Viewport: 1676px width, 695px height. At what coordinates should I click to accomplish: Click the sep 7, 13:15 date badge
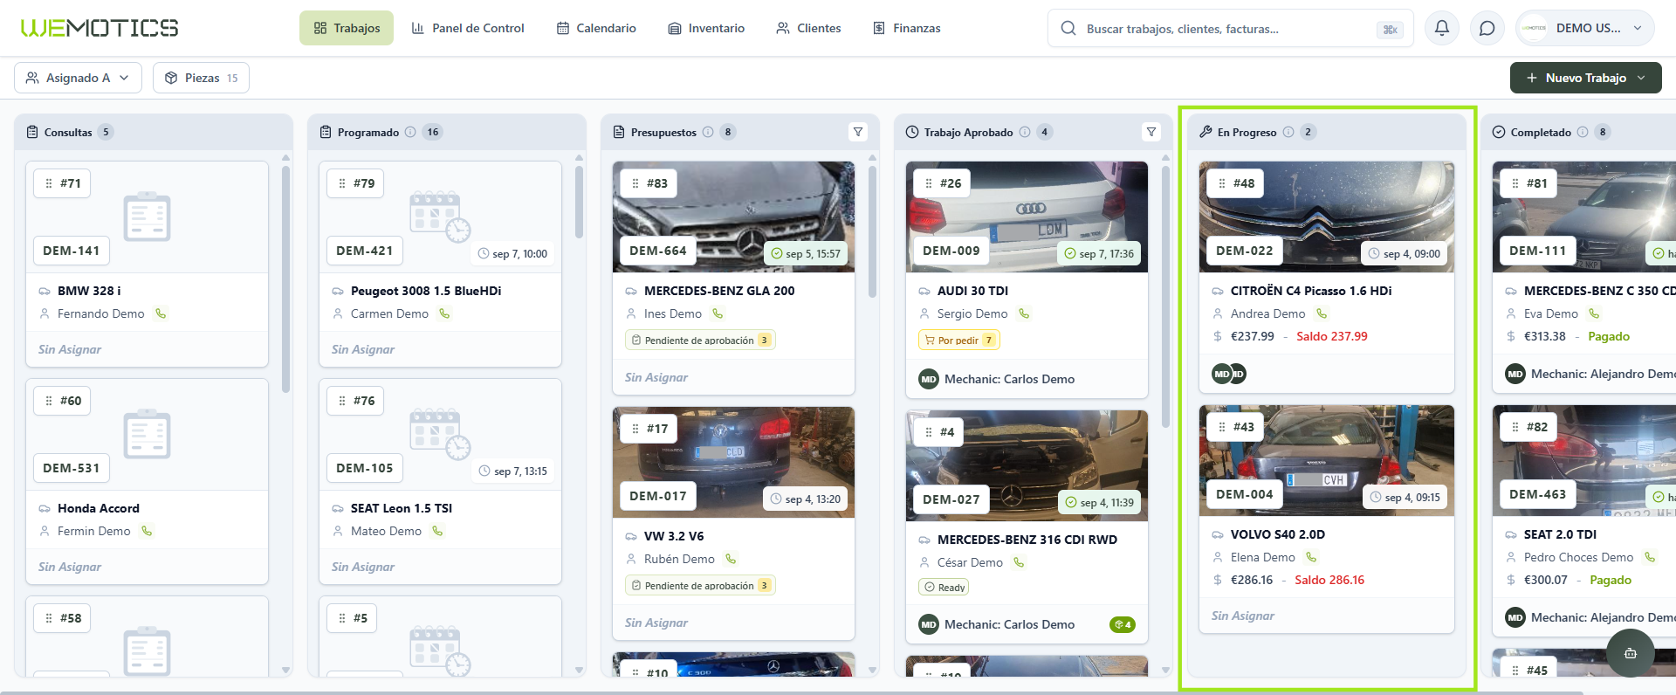click(513, 471)
